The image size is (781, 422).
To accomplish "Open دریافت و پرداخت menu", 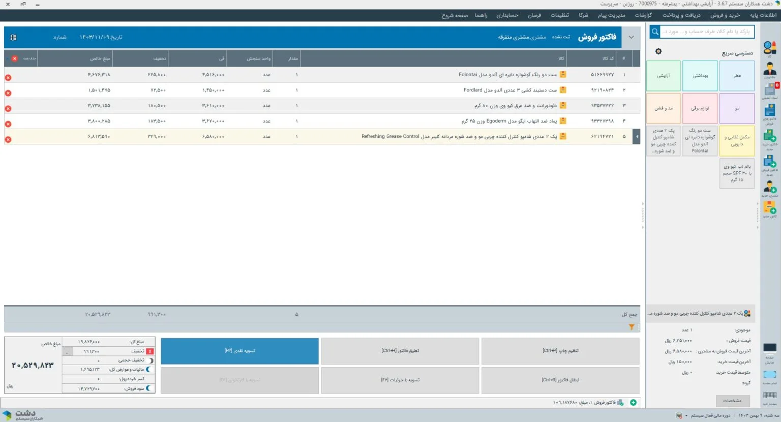I will pos(681,15).
